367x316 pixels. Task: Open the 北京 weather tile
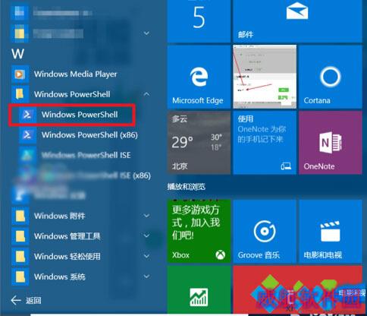click(x=199, y=143)
